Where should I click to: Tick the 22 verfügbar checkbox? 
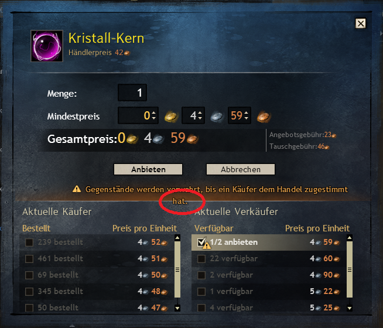coord(201,259)
